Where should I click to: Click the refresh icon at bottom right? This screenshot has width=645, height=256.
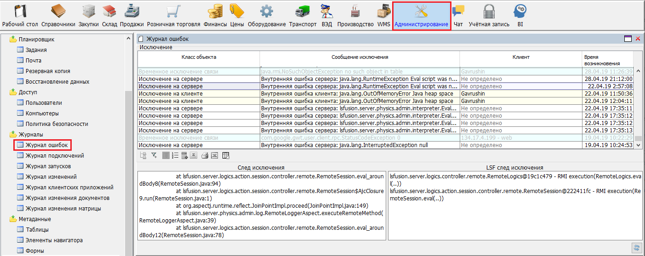pyautogui.click(x=637, y=247)
